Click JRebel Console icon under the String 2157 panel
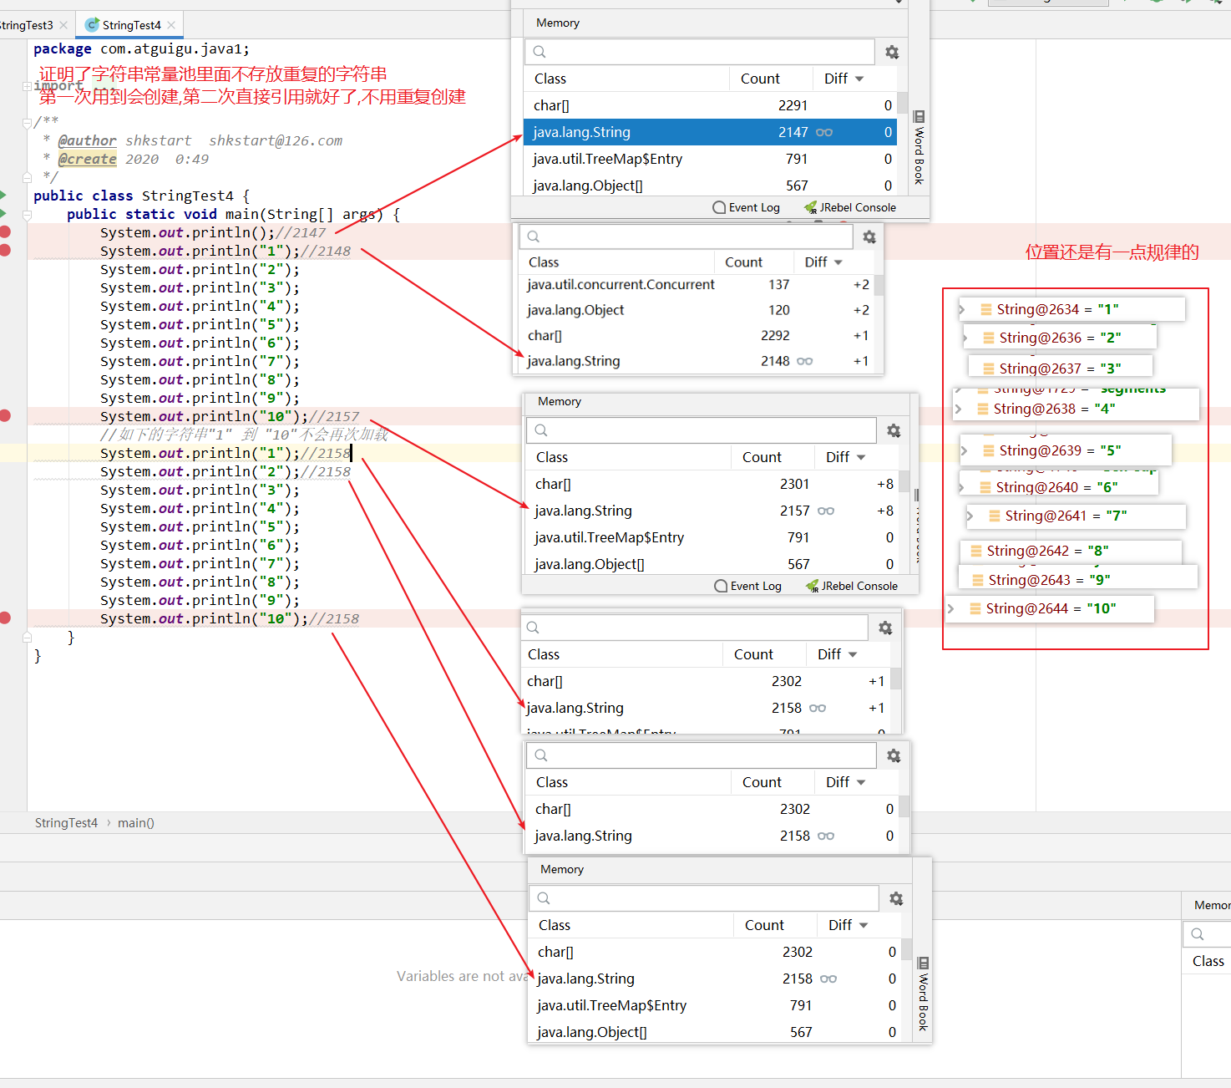Screen dimensions: 1231x1088 (x=812, y=586)
